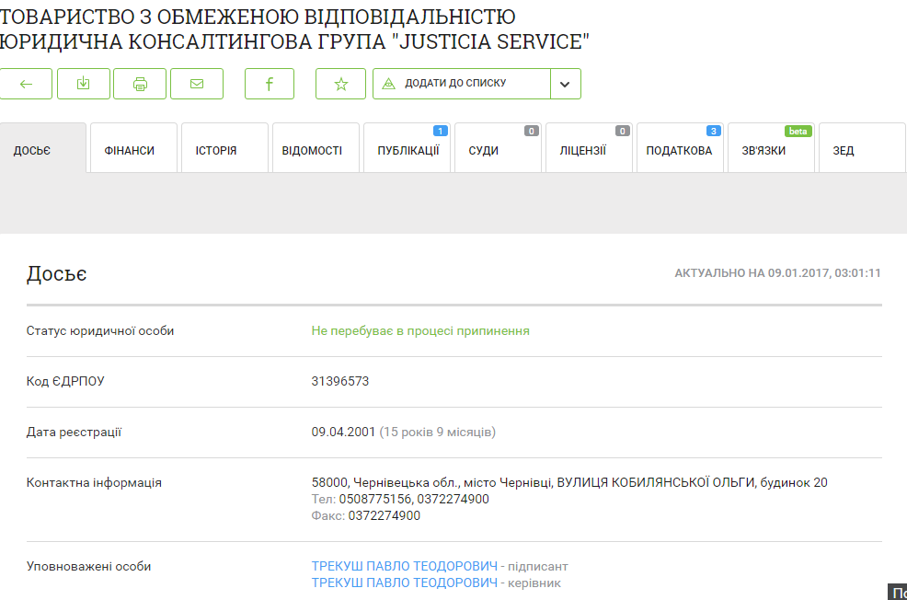The width and height of the screenshot is (907, 600).
Task: Click the back arrow icon button
Action: pos(26,84)
